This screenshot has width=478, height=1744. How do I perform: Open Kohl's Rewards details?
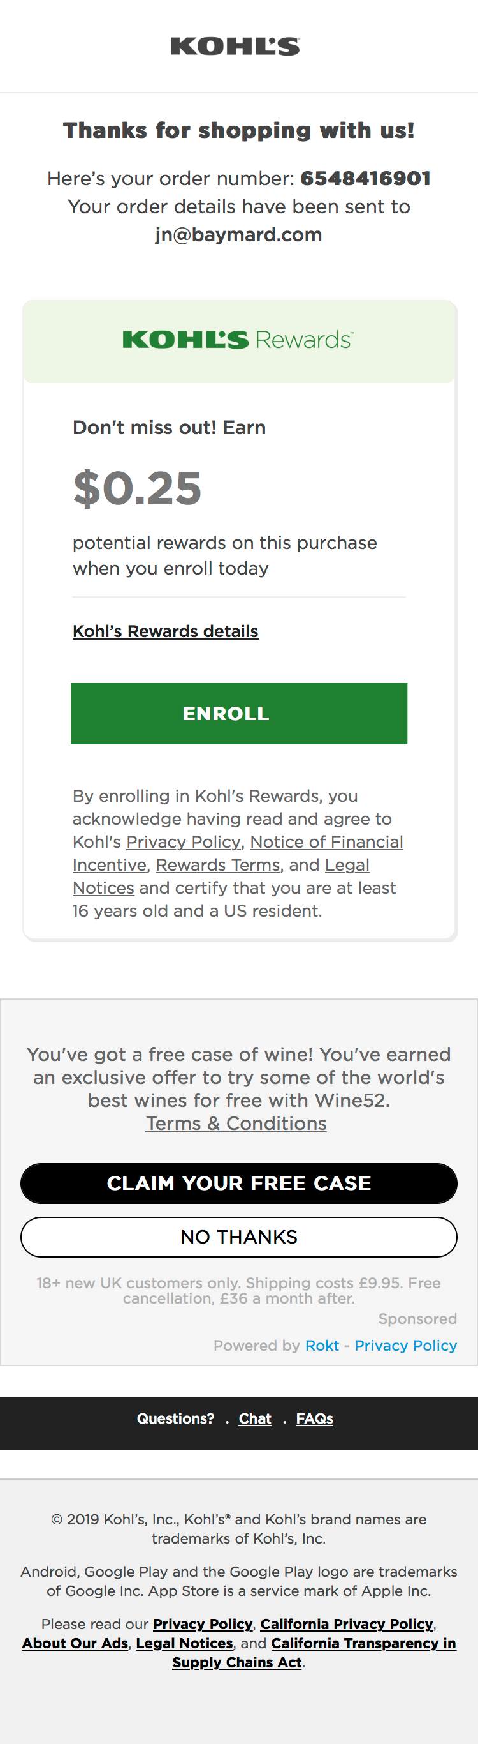click(165, 631)
